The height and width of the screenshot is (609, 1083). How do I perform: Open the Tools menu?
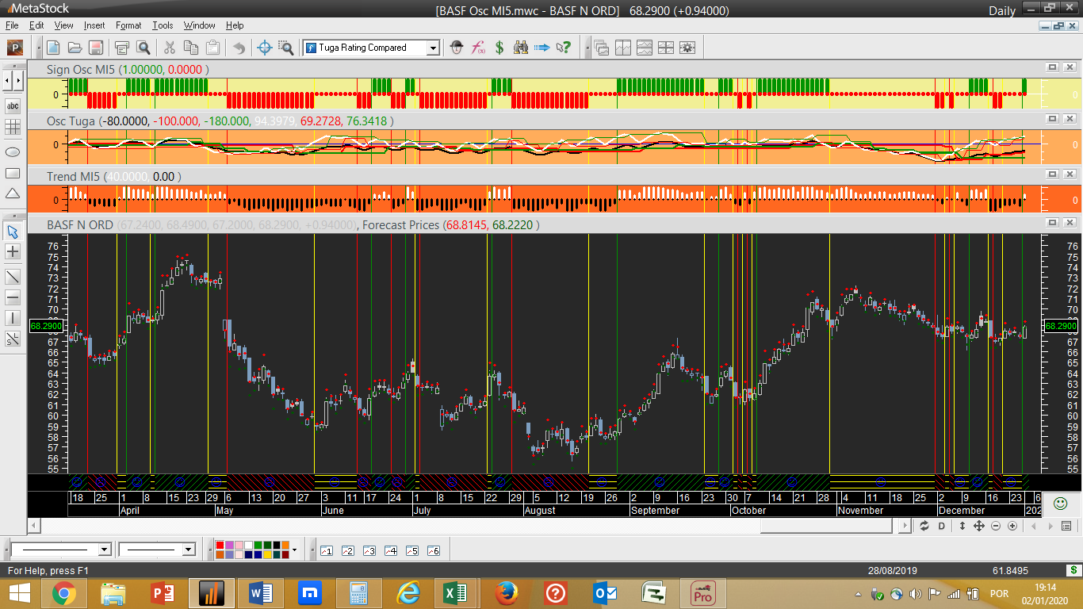[x=163, y=25]
